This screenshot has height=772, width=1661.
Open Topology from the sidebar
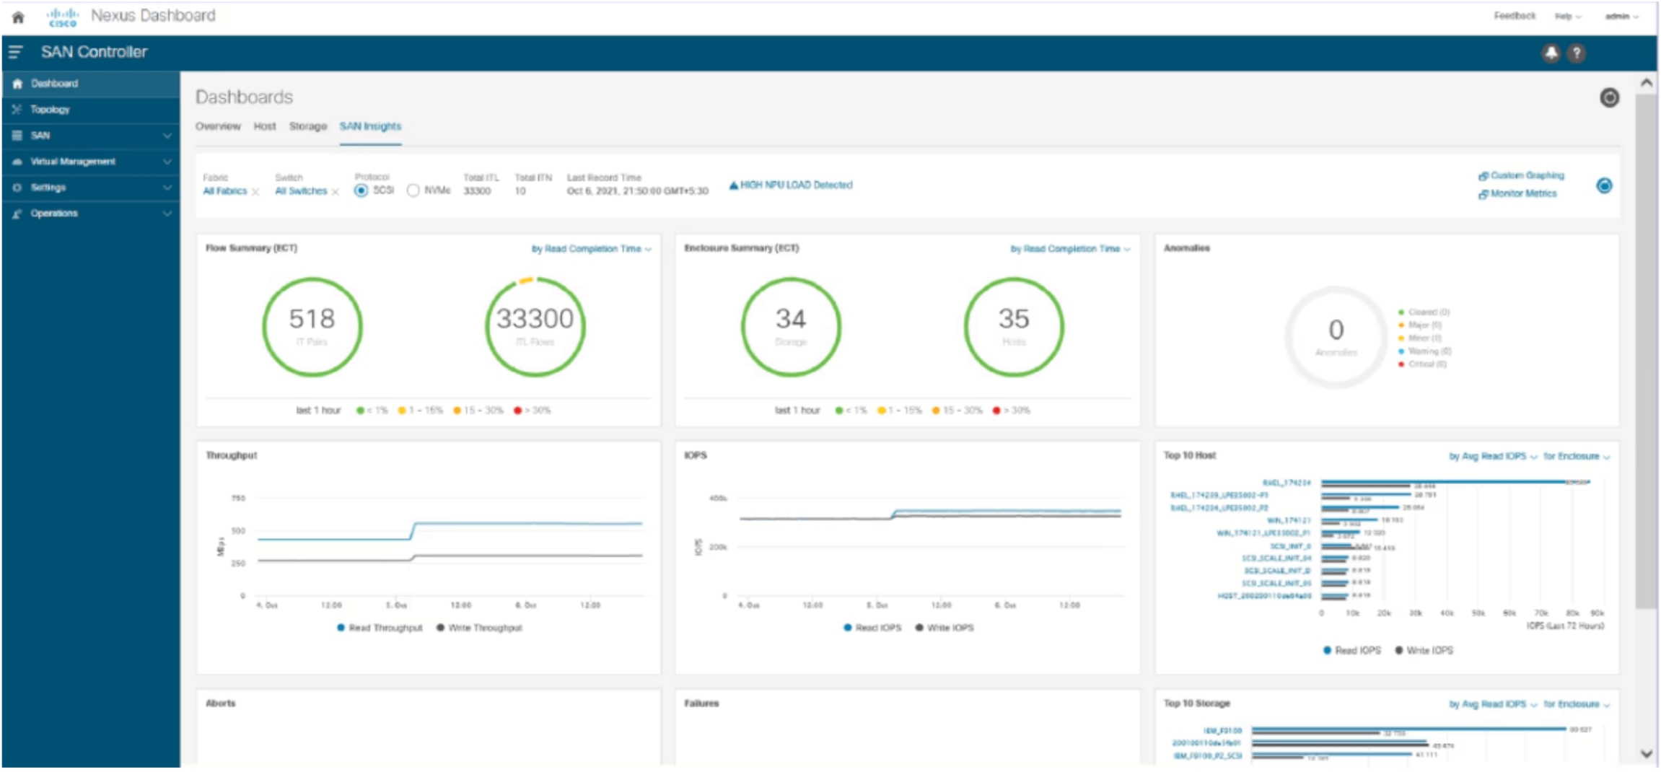(50, 110)
